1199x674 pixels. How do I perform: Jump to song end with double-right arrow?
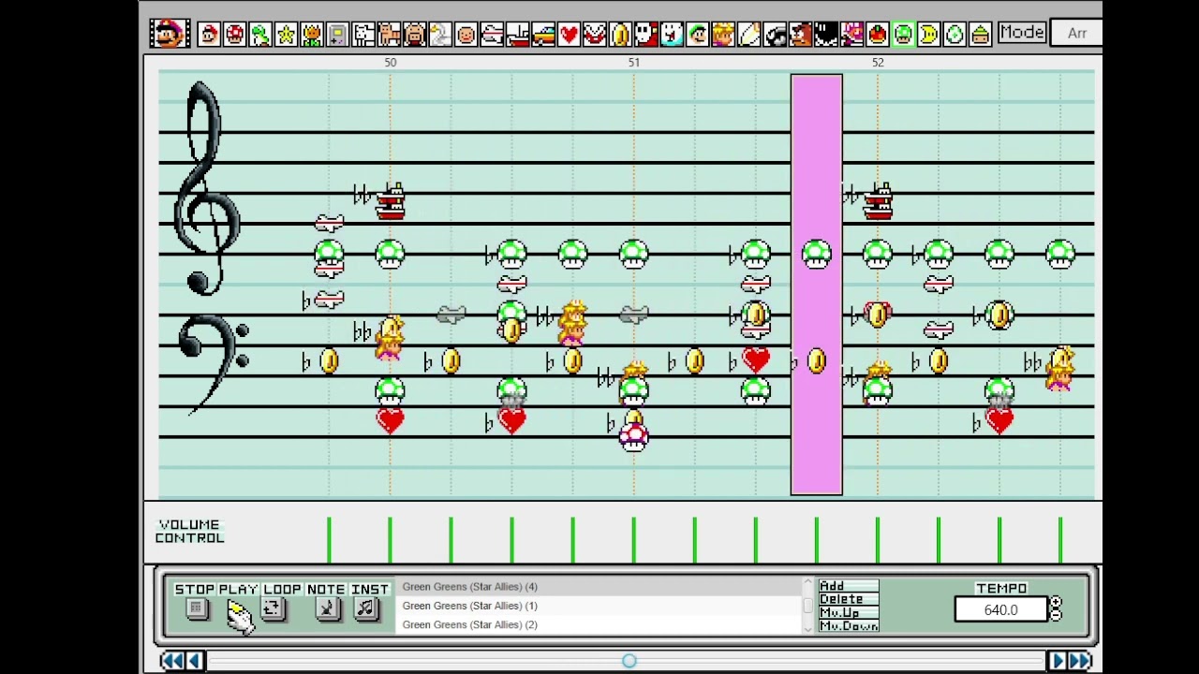click(1080, 662)
